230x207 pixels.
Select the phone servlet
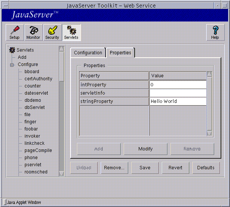(31, 158)
